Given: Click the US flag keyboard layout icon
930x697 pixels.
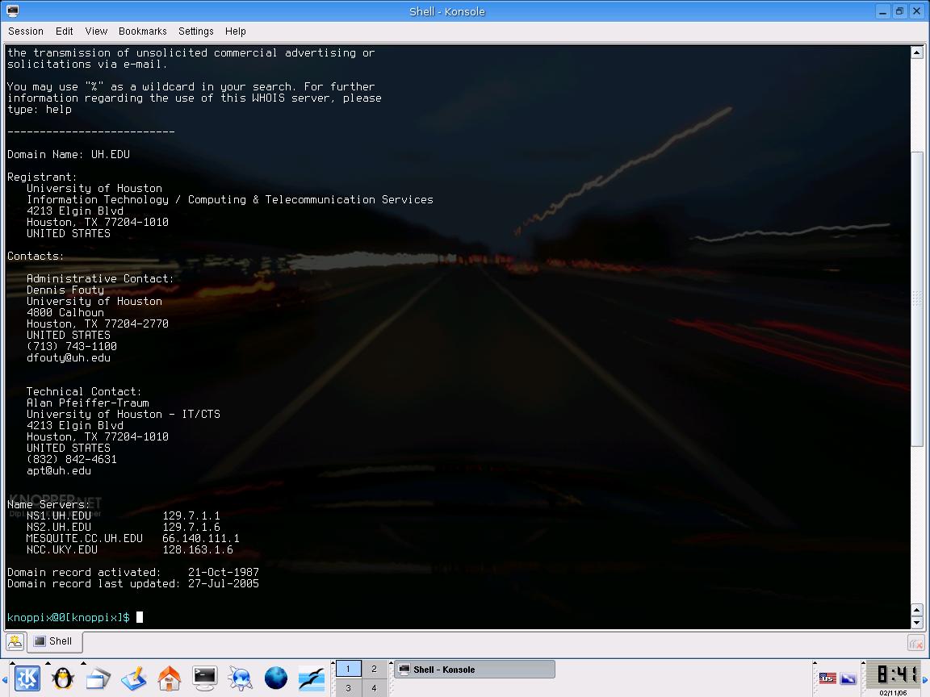Looking at the screenshot, I should click(x=827, y=678).
